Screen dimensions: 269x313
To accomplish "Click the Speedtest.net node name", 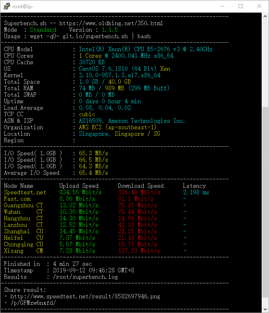I will pos(25,192).
